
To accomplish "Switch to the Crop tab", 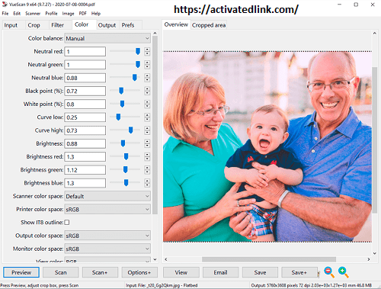I will point(34,25).
